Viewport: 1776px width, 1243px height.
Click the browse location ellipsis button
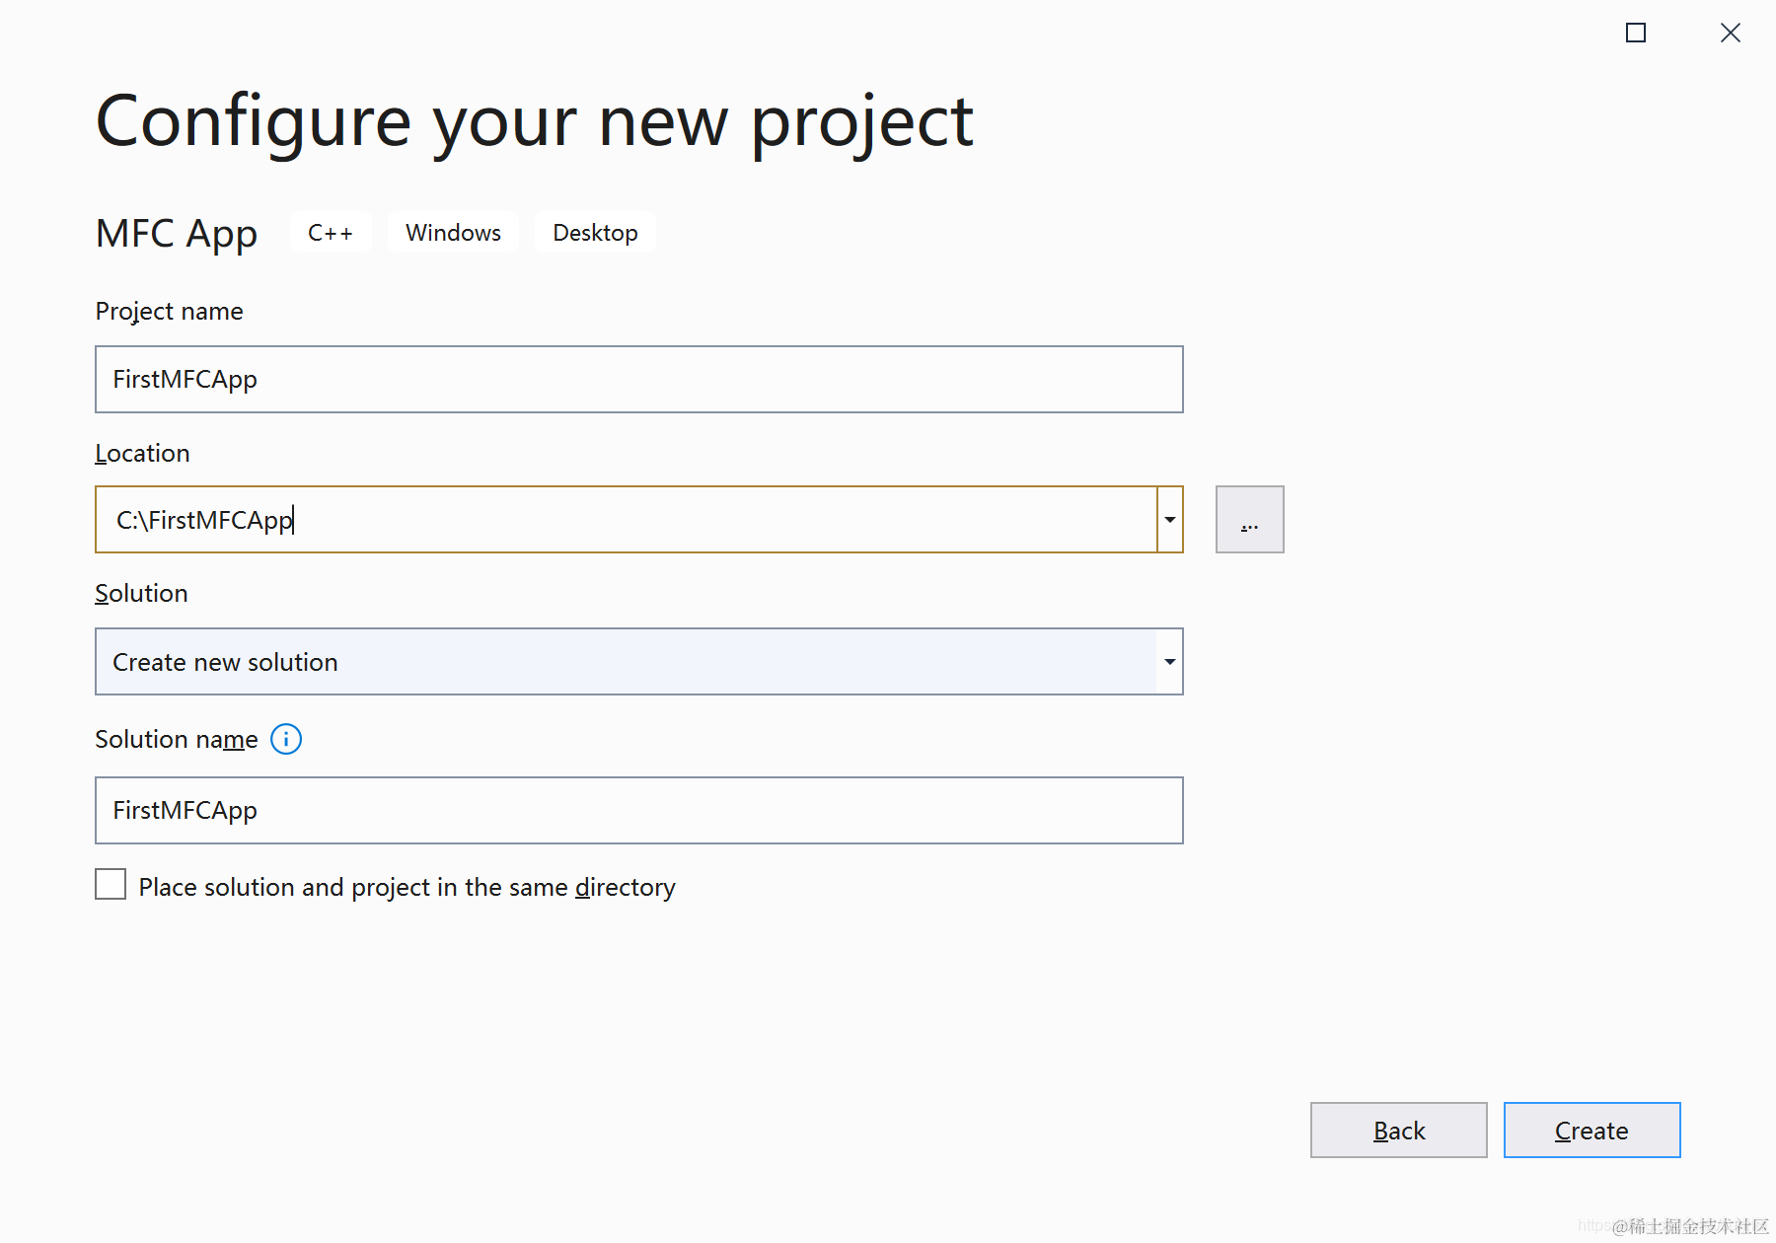coord(1249,520)
